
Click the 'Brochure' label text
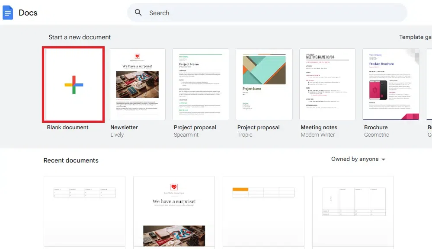(376, 127)
